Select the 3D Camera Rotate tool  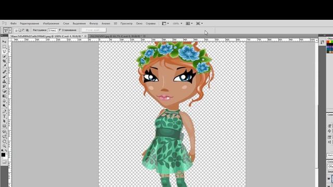click(4, 136)
